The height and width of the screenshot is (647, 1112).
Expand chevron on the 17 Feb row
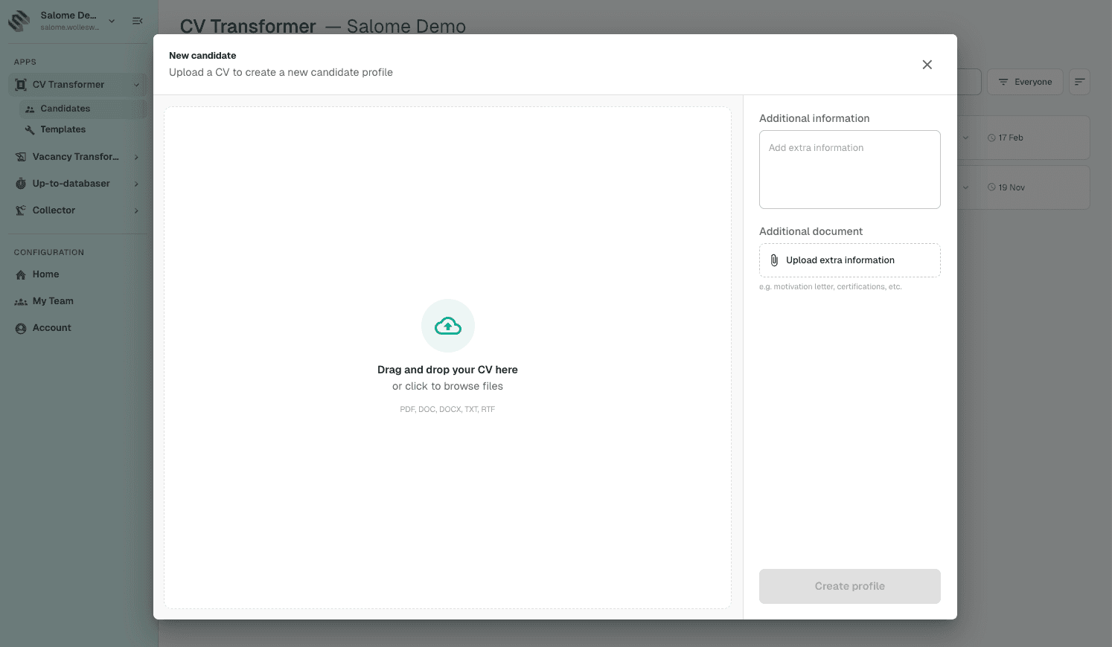click(x=965, y=138)
